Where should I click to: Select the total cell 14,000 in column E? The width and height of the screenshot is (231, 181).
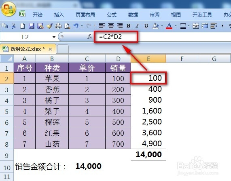pyautogui.click(x=148, y=154)
